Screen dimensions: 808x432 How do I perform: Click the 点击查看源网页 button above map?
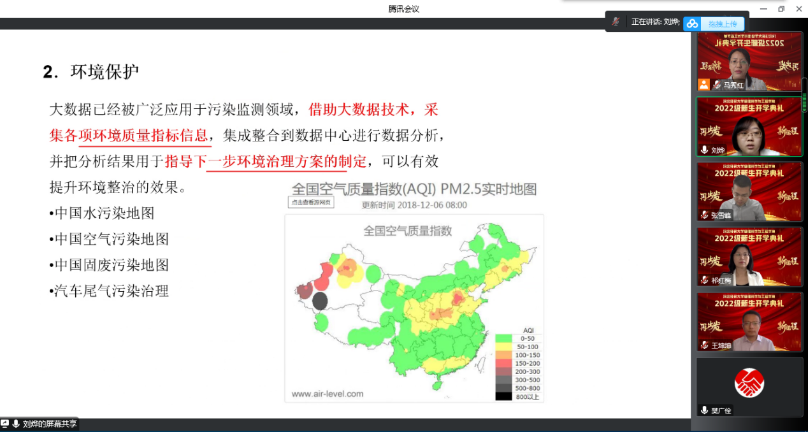(311, 202)
